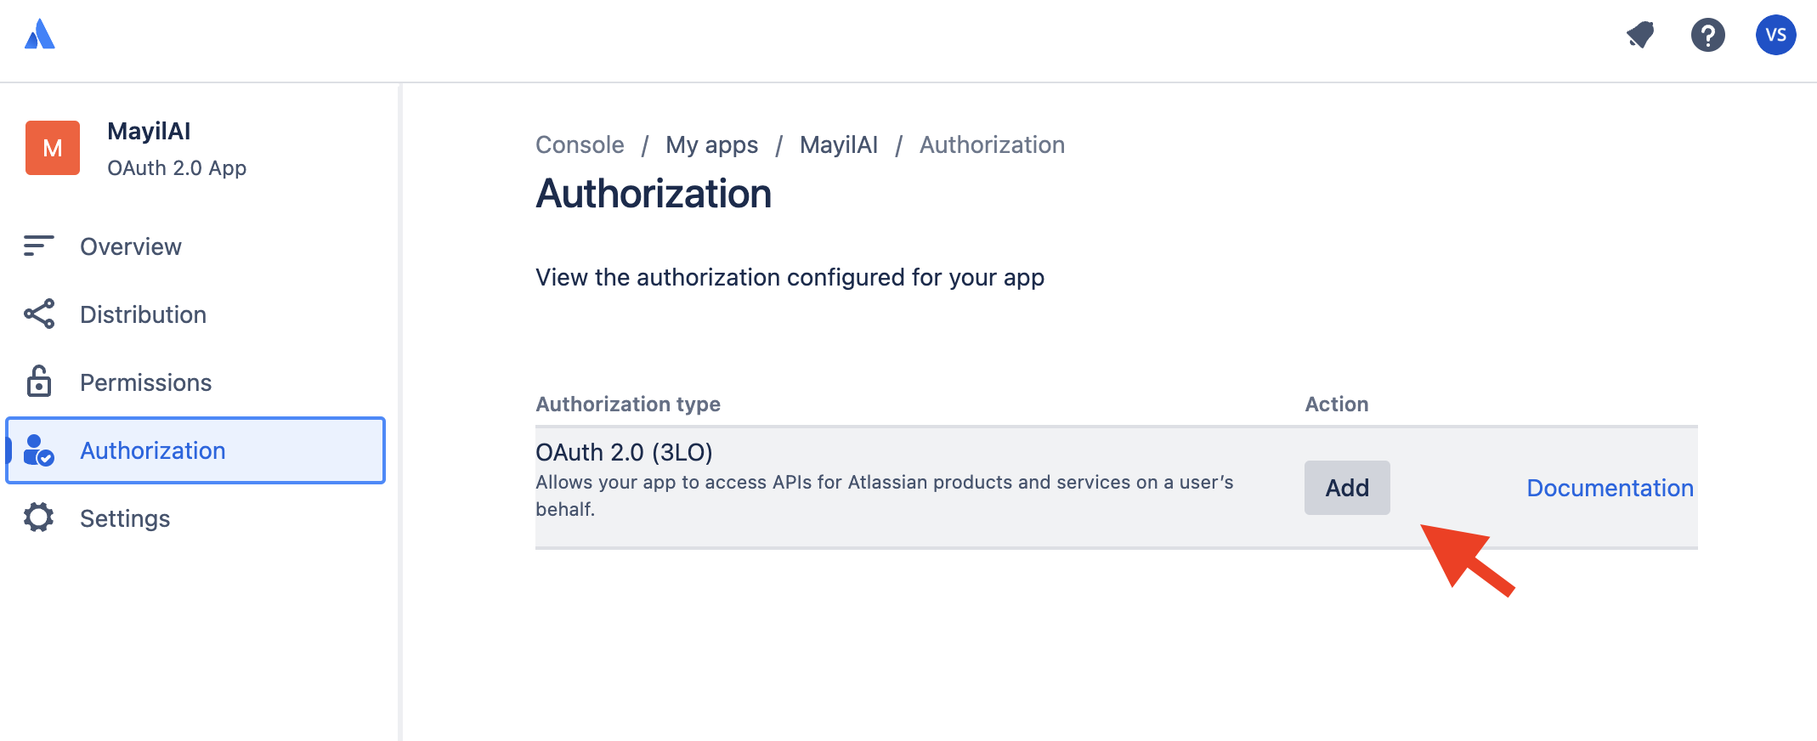Screen dimensions: 1817x741
Task: Click the OAuth 2.0 (3LO) row title
Action: click(624, 452)
